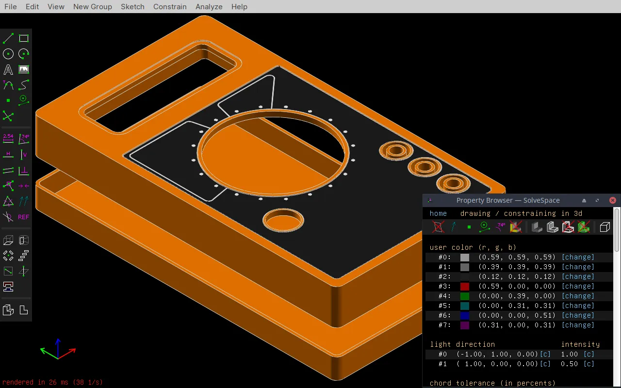The height and width of the screenshot is (388, 621).
Task: Apply the Angle constraint tool
Action: click(23, 139)
